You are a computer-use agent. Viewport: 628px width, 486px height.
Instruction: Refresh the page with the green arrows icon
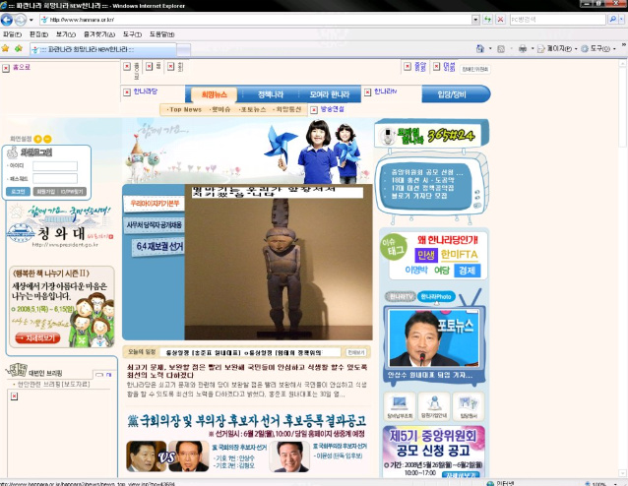point(487,20)
